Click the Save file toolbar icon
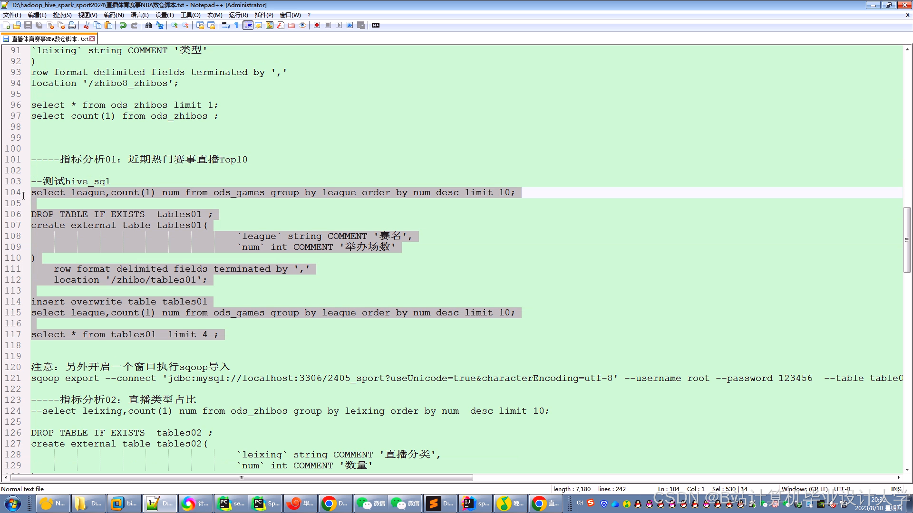 (x=28, y=25)
